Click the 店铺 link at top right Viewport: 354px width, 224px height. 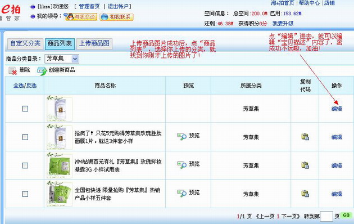329,3
